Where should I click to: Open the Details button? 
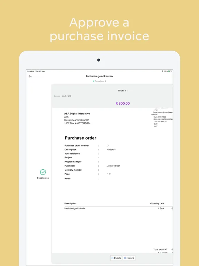(x=116, y=258)
